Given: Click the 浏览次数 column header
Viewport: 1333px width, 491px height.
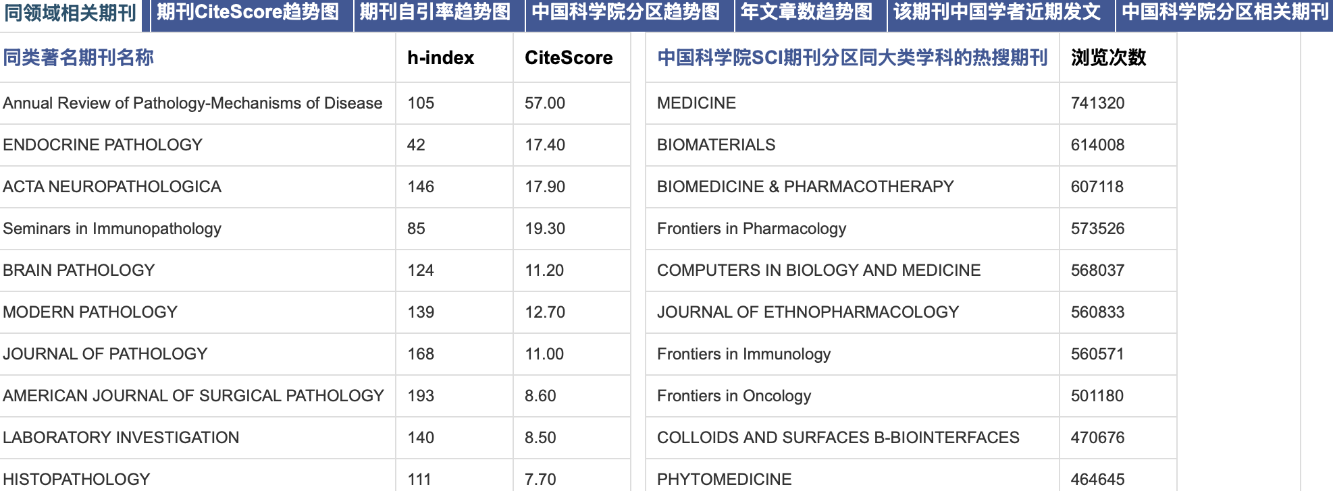Looking at the screenshot, I should 1108,58.
